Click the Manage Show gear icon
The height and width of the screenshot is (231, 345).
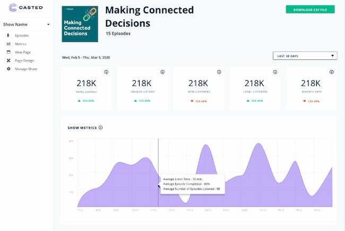point(8,69)
